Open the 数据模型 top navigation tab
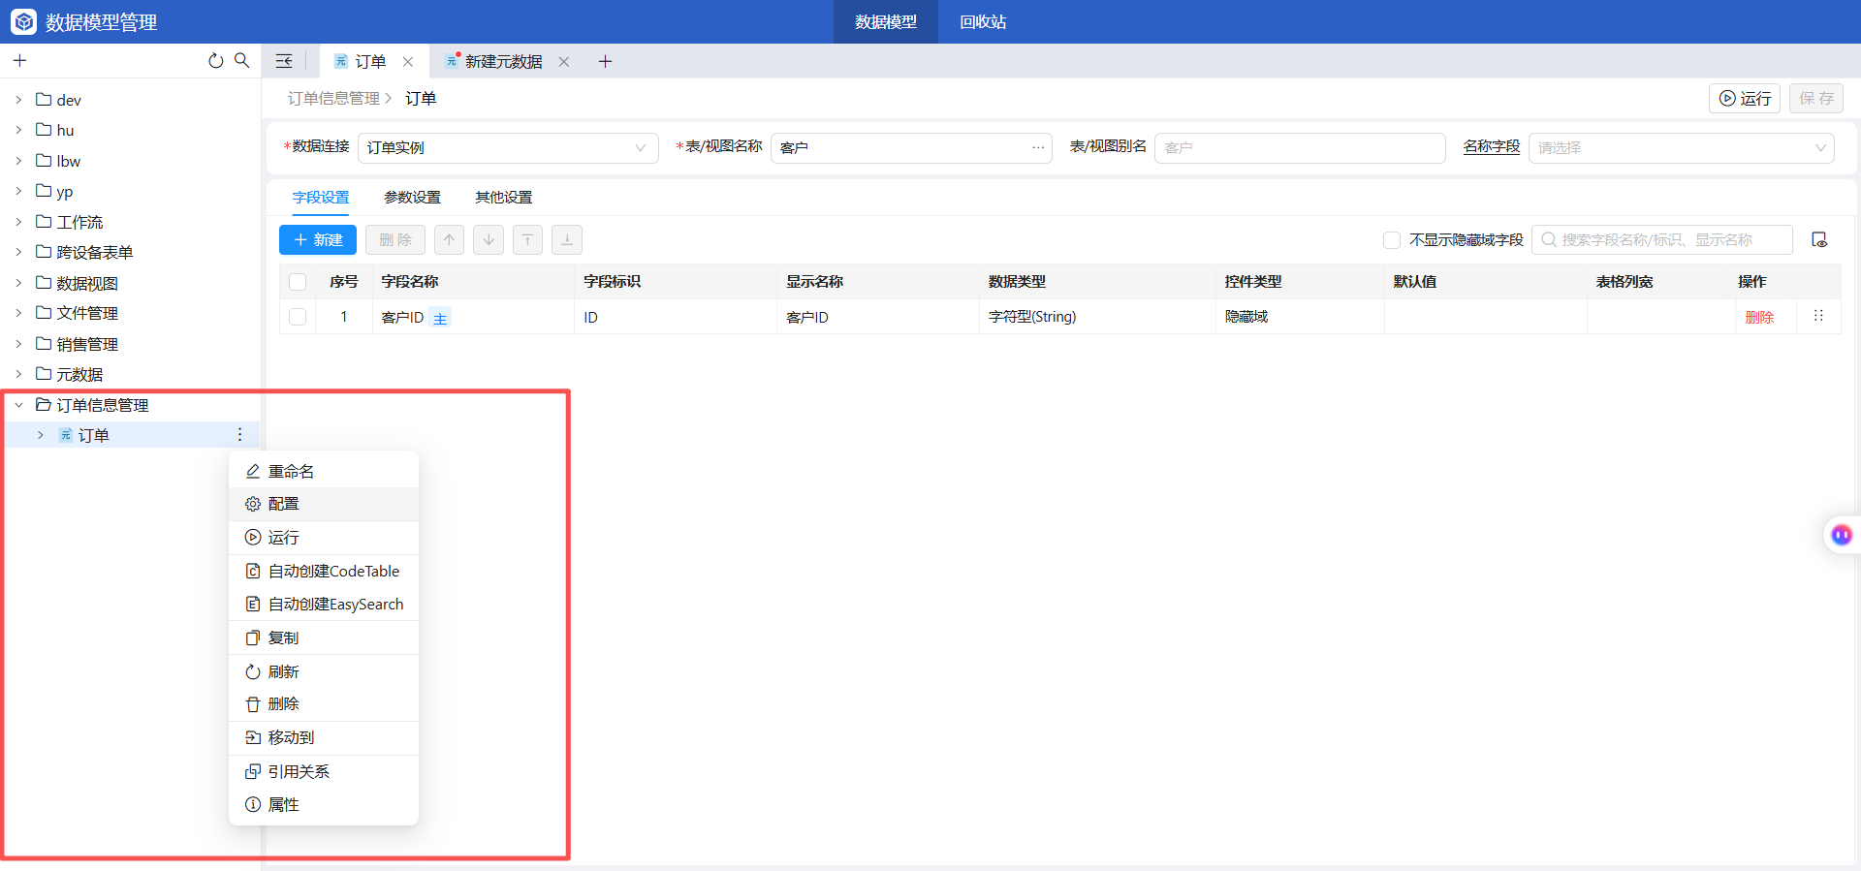The width and height of the screenshot is (1861, 871). [x=886, y=21]
